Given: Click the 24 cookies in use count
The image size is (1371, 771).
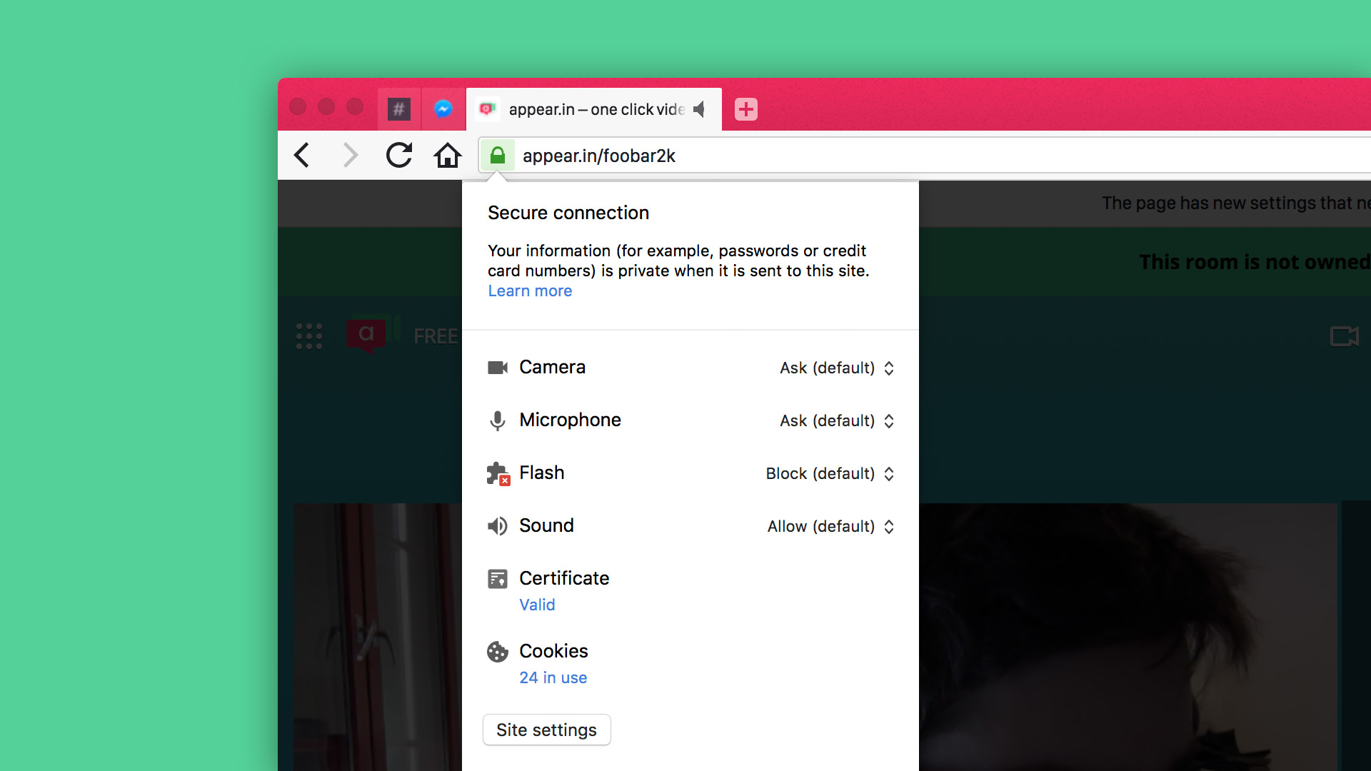Looking at the screenshot, I should tap(553, 677).
